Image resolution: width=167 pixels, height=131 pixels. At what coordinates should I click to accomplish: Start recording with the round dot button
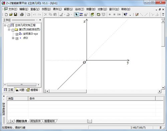click(x=110, y=14)
